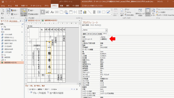
Task: Click the Save icon in the title bar
Action: coord(3,2)
